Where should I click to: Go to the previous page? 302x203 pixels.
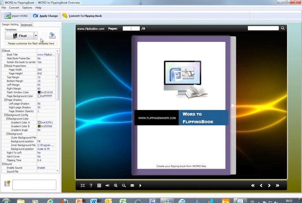pyautogui.click(x=261, y=185)
